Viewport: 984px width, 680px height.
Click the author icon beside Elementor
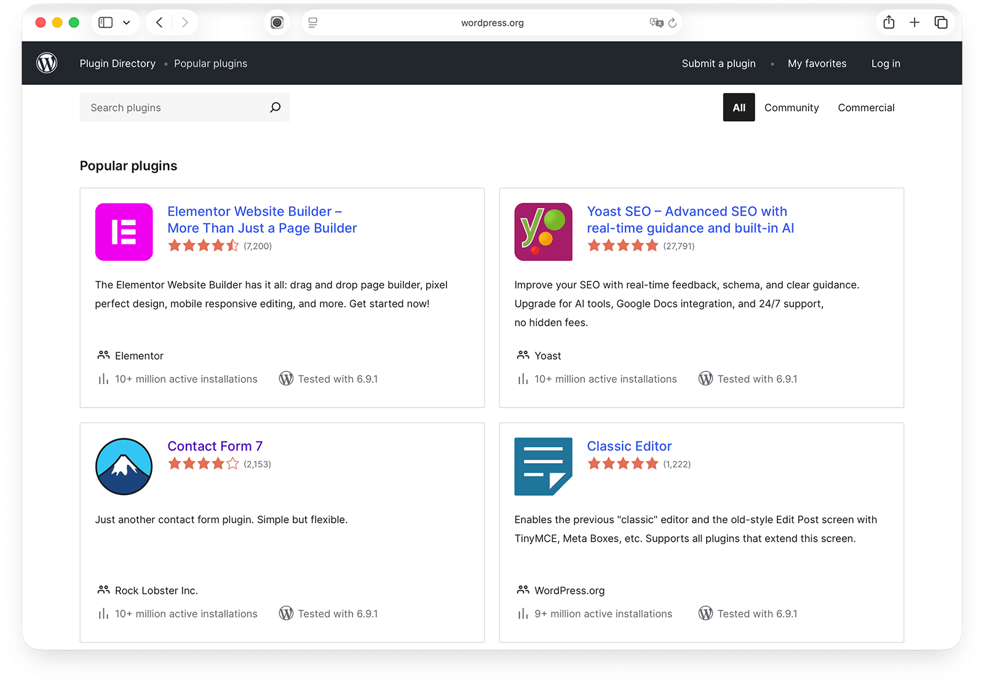tap(103, 355)
